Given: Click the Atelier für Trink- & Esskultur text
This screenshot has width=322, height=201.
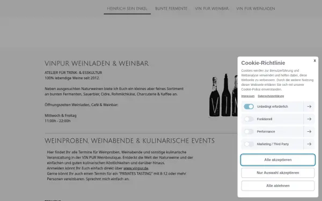Looking at the screenshot, I should (74, 72).
